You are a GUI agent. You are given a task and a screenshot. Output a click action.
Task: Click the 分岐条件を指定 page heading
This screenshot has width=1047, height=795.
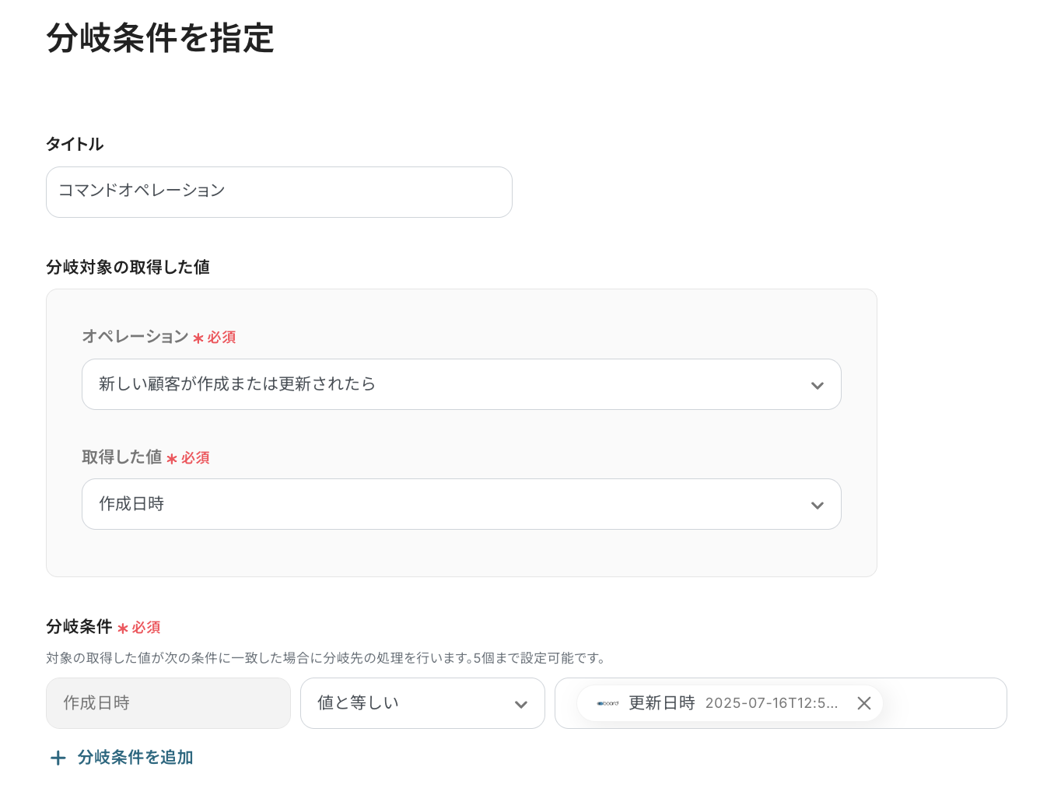(x=160, y=38)
